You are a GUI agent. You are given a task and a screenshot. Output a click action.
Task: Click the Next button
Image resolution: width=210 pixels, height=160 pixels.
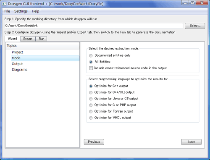tap(192, 142)
